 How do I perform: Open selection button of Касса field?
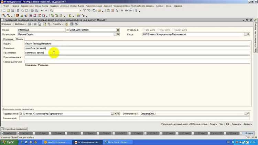(245, 34)
